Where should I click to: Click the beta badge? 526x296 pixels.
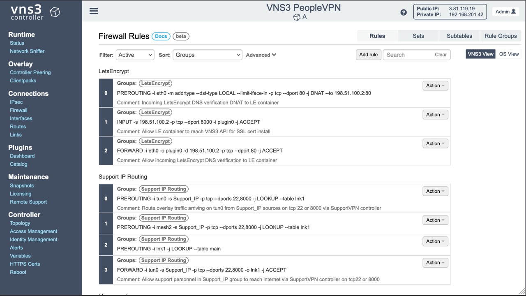181,36
